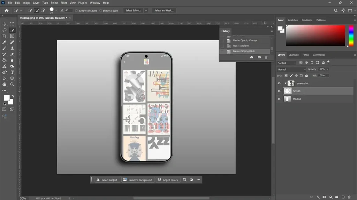
Task: Hide the Screen layer
Action: tap(279, 91)
